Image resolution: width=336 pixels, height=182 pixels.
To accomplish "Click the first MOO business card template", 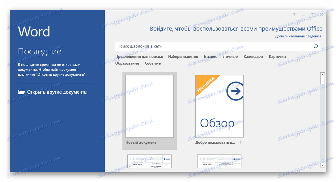I will click(149, 161).
